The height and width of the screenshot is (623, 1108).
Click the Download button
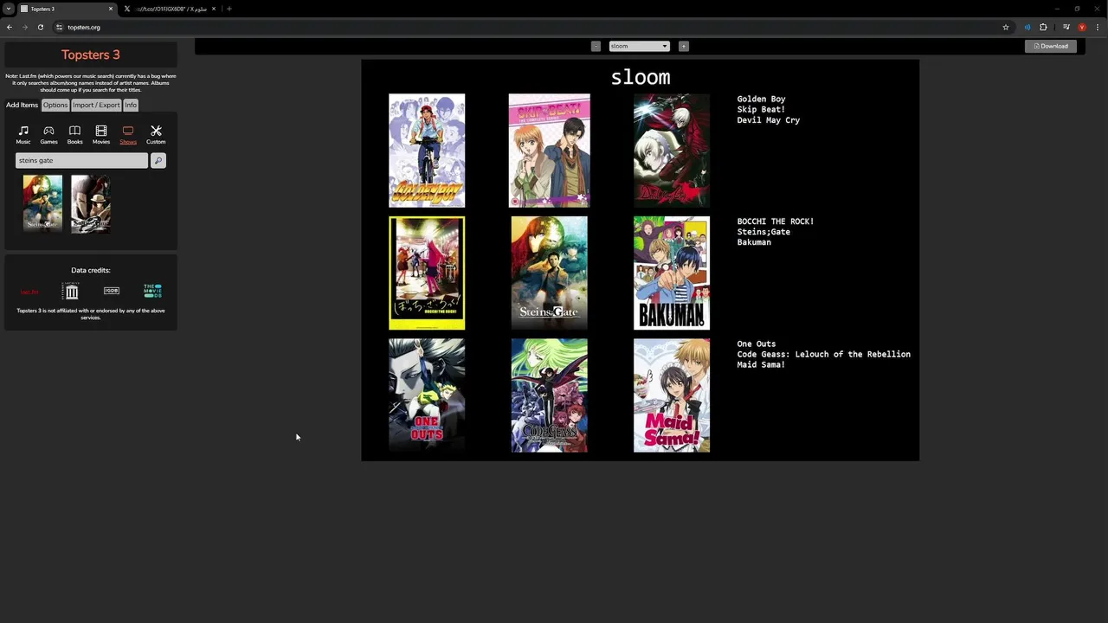pos(1051,46)
